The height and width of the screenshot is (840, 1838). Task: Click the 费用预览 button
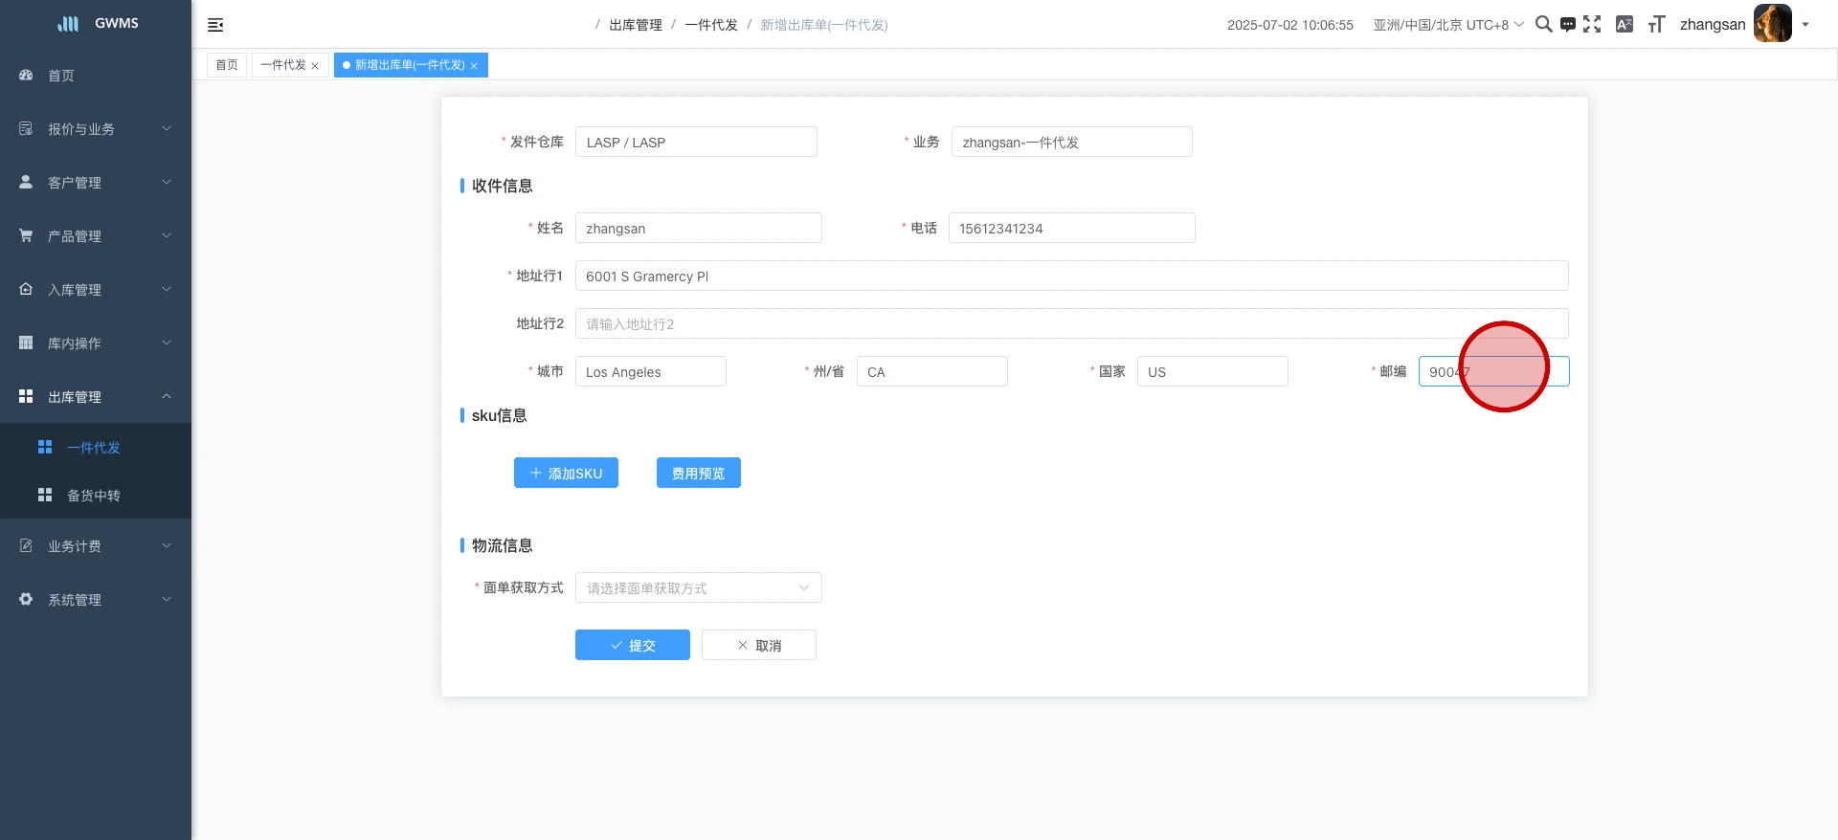(x=698, y=473)
